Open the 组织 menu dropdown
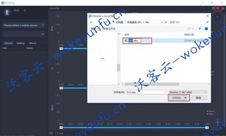 (94, 29)
